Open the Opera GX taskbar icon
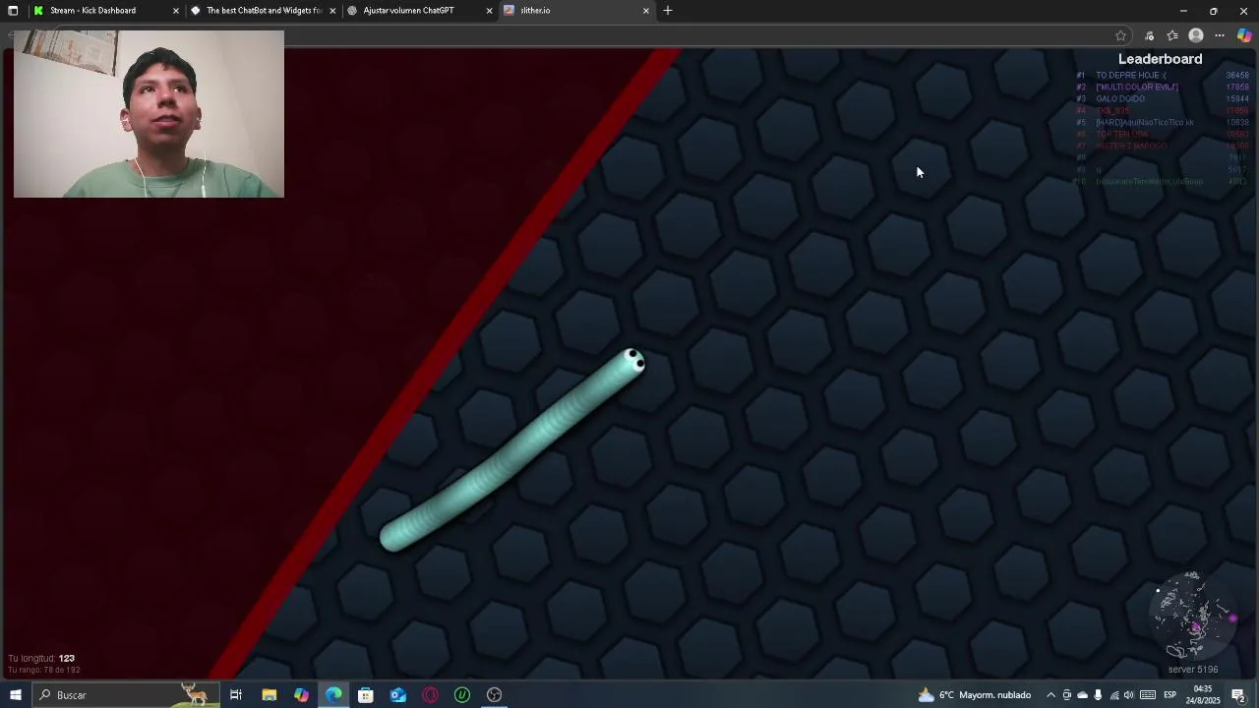The height and width of the screenshot is (708, 1259). (x=430, y=695)
